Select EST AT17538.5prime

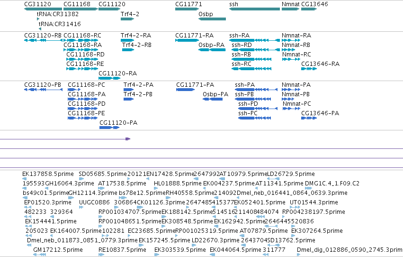click(x=122, y=184)
